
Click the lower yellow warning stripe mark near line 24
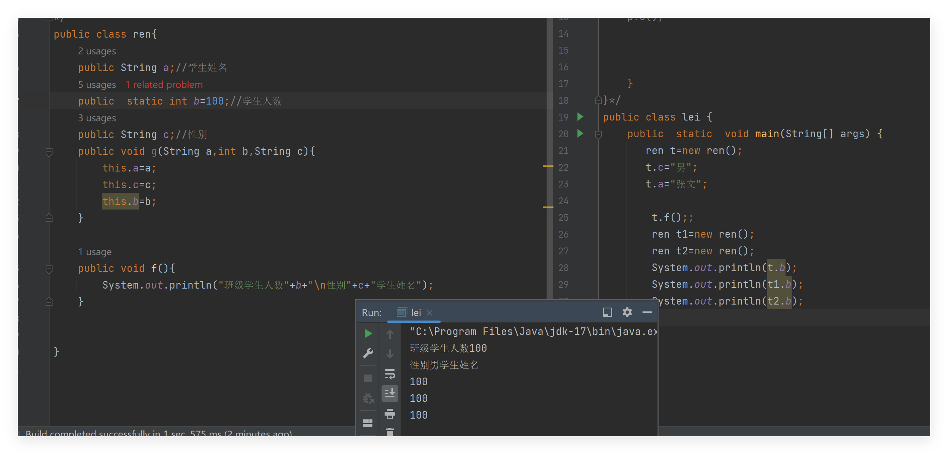tap(548, 207)
